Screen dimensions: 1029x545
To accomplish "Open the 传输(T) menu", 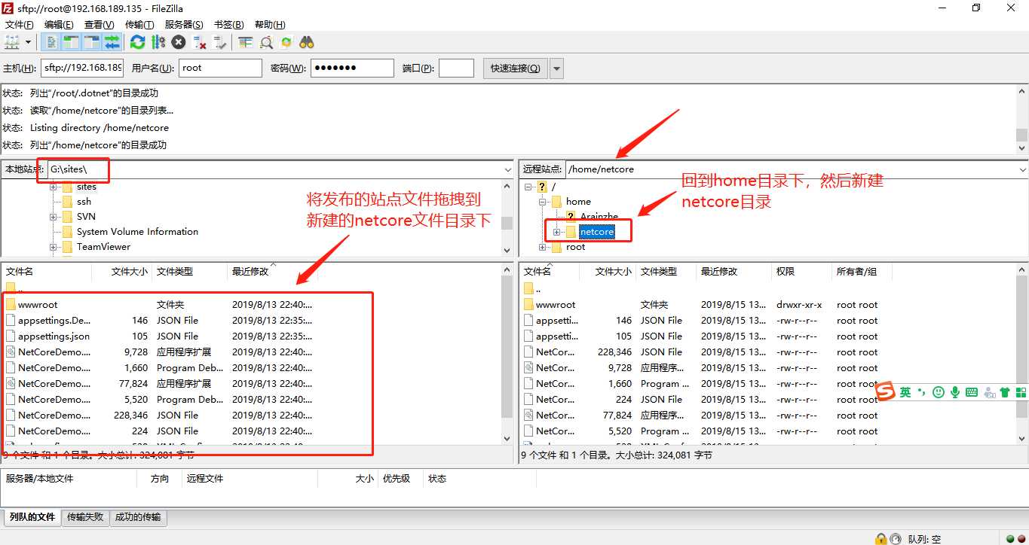I will [x=139, y=25].
